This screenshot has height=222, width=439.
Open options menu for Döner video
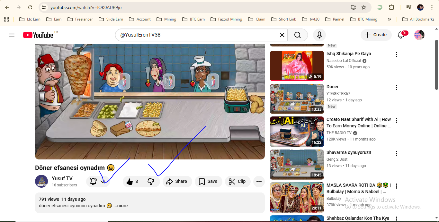(397, 88)
